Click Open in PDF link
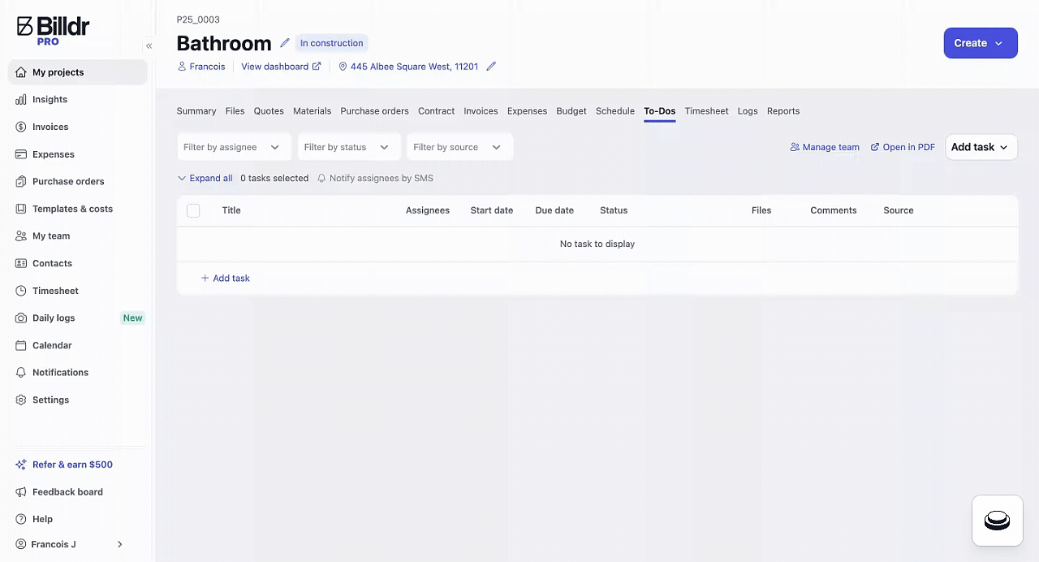Viewport: 1039px width, 562px height. (903, 147)
